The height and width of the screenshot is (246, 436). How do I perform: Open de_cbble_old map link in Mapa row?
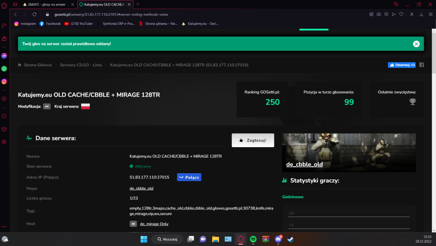click(x=141, y=188)
